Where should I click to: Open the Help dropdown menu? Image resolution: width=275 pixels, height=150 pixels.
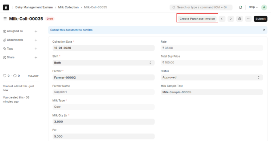pos(253,7)
